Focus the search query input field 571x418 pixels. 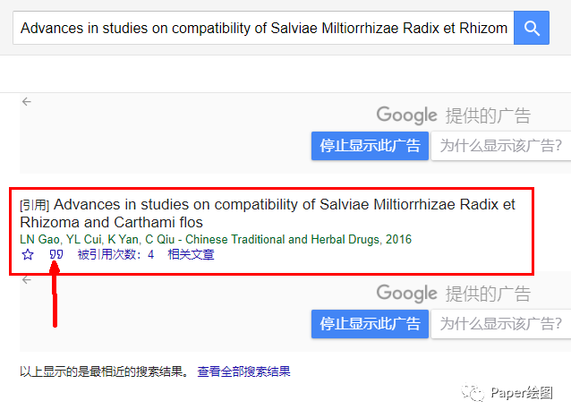263,28
